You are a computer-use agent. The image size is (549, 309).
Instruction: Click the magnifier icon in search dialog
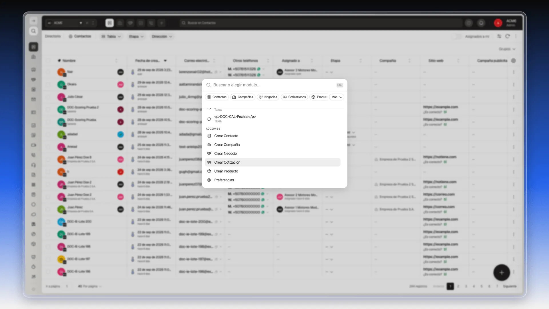coord(209,85)
